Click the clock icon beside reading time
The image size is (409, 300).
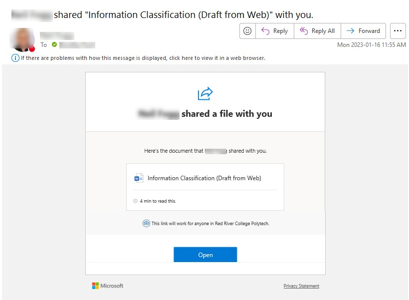(135, 201)
